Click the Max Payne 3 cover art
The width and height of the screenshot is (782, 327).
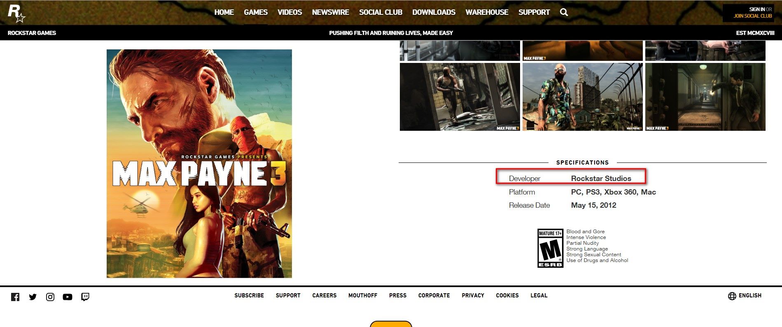pos(199,164)
